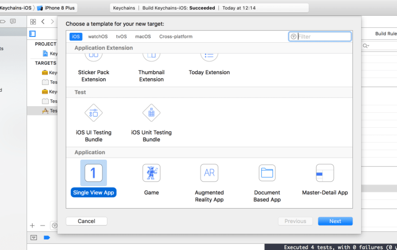Viewport: 397px width, 250px height.
Task: Remove the target with the minus icon
Action: pyautogui.click(x=42, y=226)
